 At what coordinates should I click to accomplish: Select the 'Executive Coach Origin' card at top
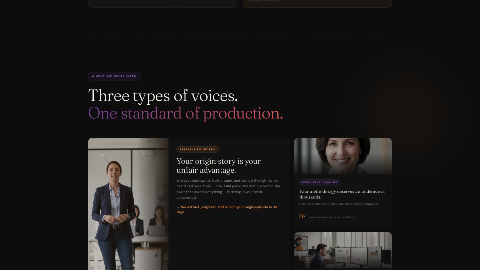tap(317, 3)
